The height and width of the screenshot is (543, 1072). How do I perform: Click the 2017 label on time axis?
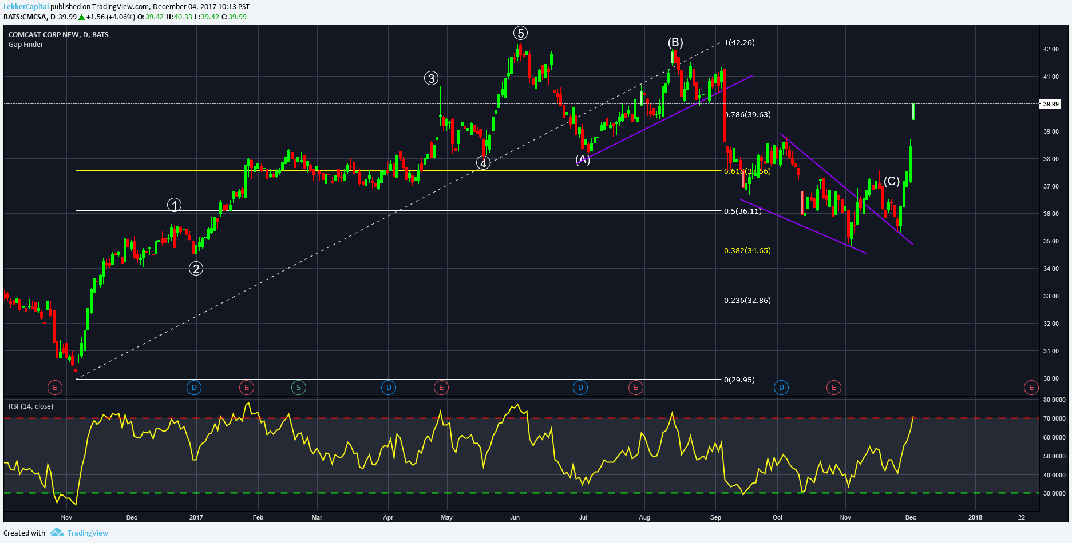click(x=196, y=517)
